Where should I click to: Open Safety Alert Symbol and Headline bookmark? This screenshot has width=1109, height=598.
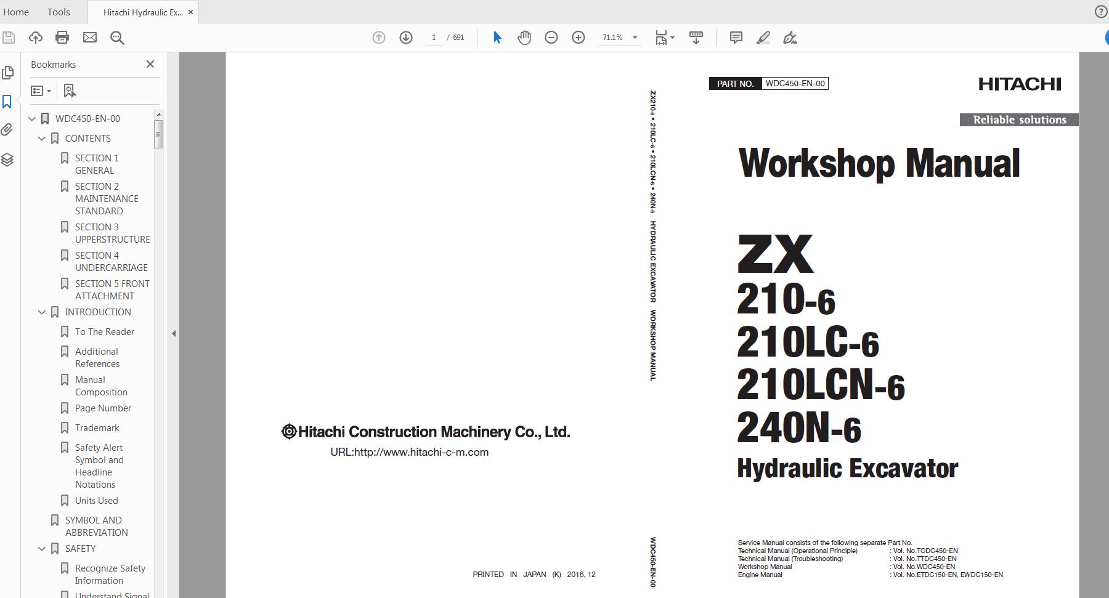(x=99, y=466)
